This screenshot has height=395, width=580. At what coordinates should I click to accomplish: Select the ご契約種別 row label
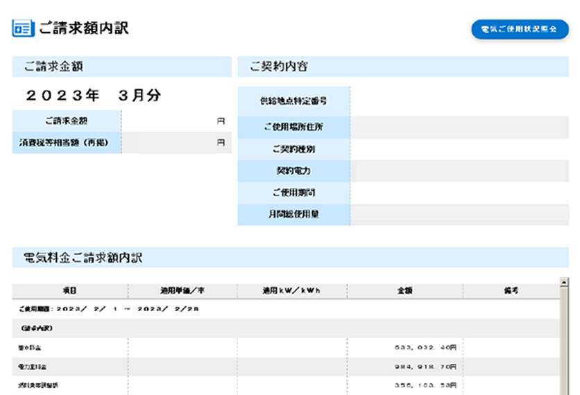click(293, 149)
